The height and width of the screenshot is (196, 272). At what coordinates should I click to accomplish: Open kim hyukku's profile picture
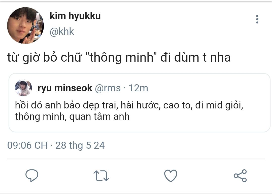tap(25, 26)
